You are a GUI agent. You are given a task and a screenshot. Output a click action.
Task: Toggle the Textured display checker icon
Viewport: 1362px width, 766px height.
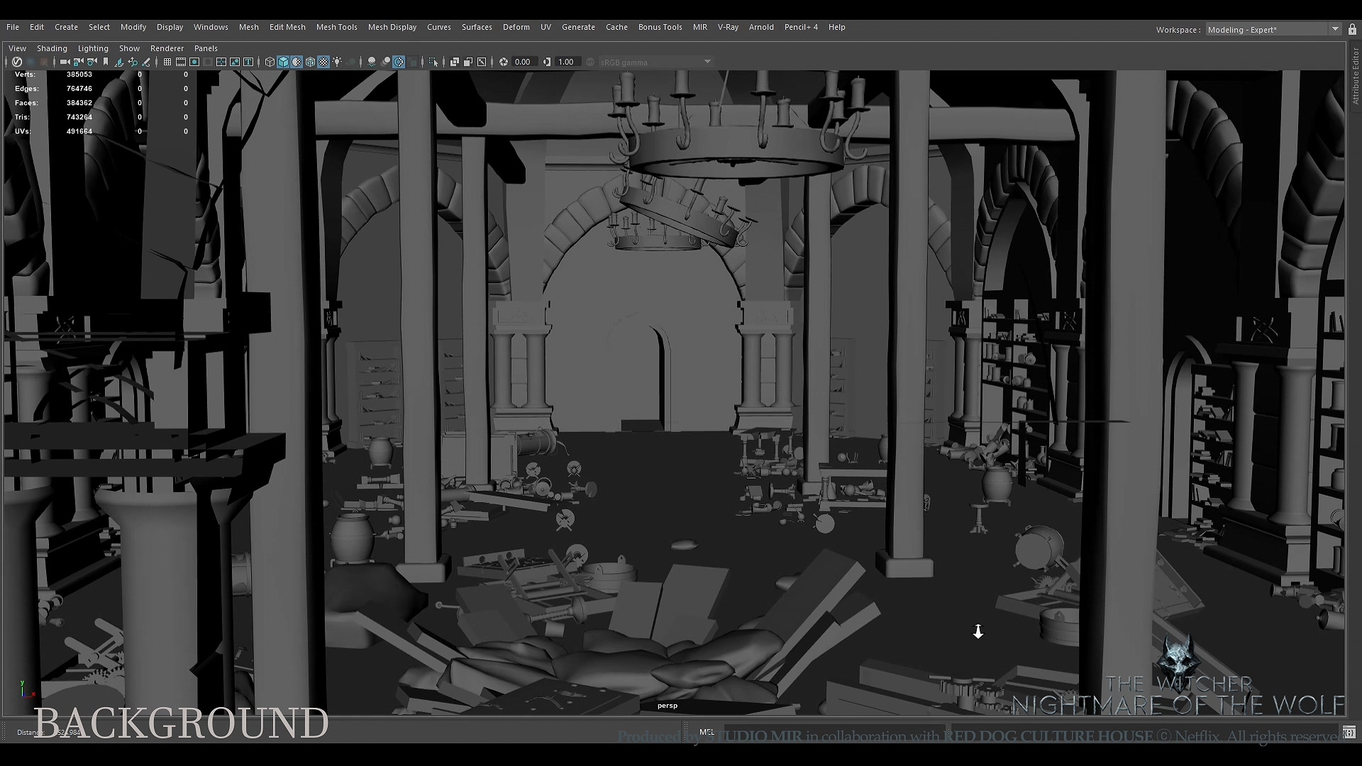point(323,62)
